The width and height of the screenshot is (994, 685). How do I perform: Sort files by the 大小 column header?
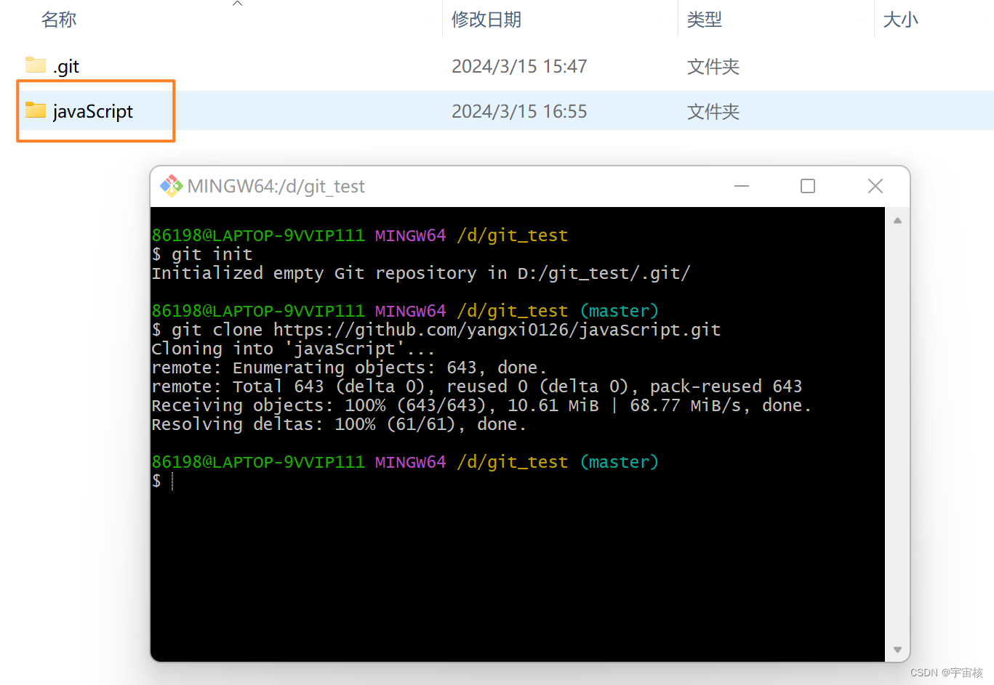[900, 20]
